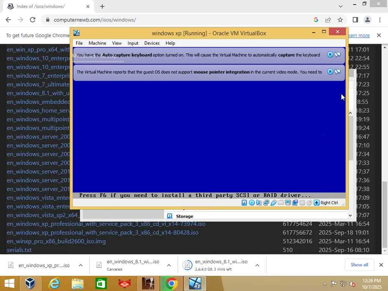Viewport: 388px width, 291px height.
Task: Click the display indicator in VM status bar
Action: coord(288,203)
